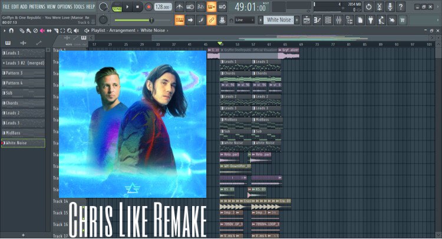Open the shopping cart store icon
Screen dimensions: 442x239
coord(403,20)
